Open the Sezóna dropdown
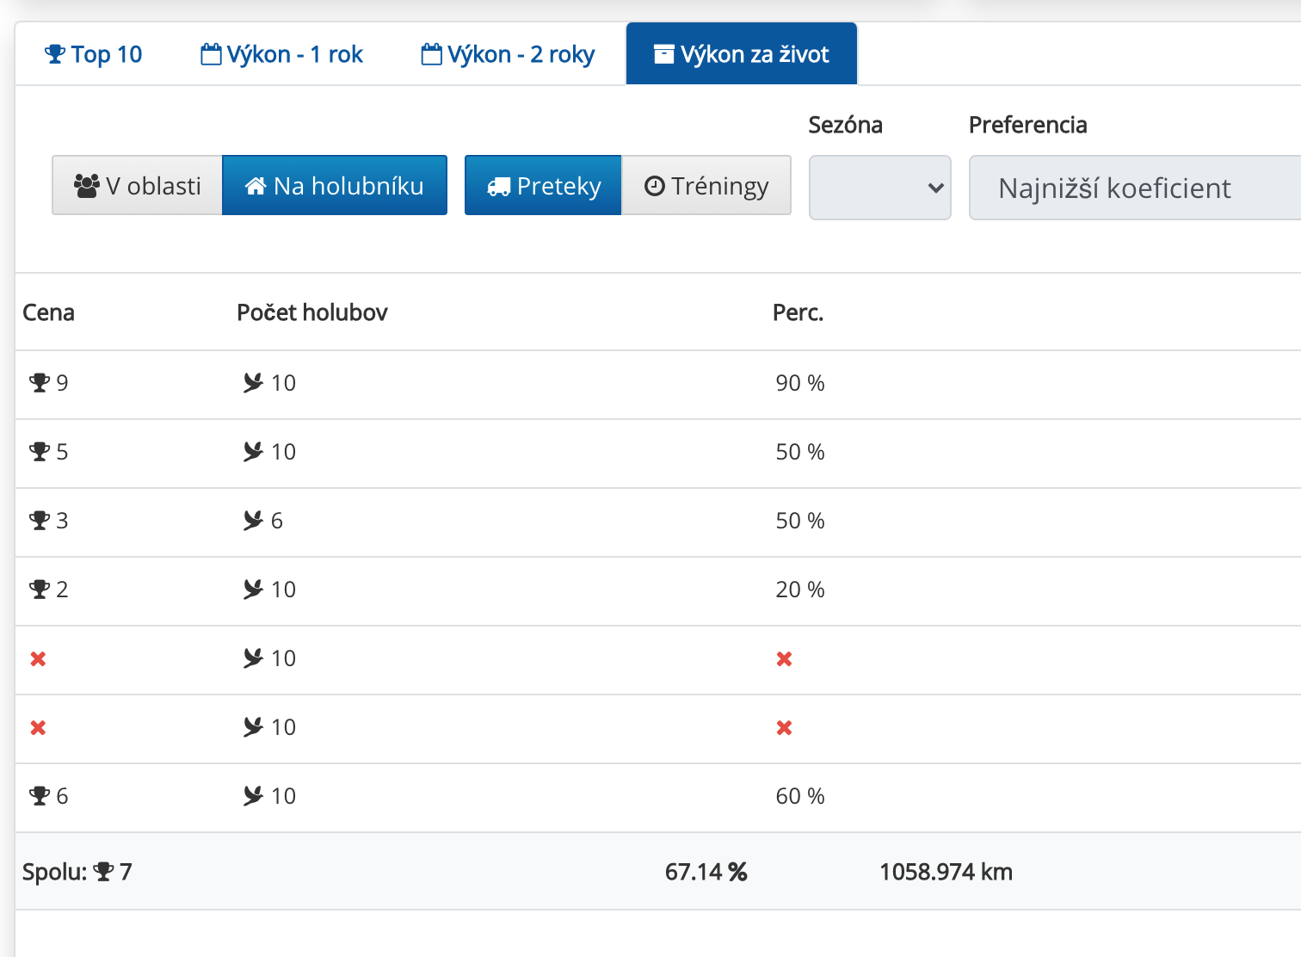This screenshot has width=1301, height=957. 879,188
